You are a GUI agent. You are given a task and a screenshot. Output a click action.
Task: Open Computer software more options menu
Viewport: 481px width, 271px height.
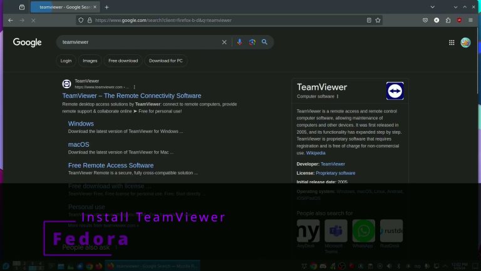click(x=338, y=96)
